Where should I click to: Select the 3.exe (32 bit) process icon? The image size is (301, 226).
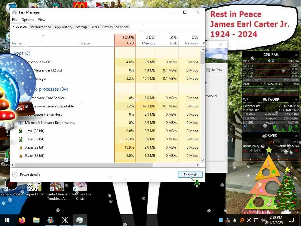(21, 147)
